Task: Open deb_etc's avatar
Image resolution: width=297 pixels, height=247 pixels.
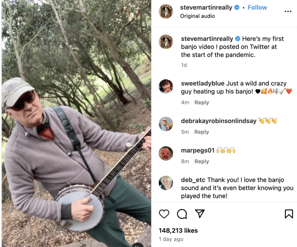Action: (166, 183)
